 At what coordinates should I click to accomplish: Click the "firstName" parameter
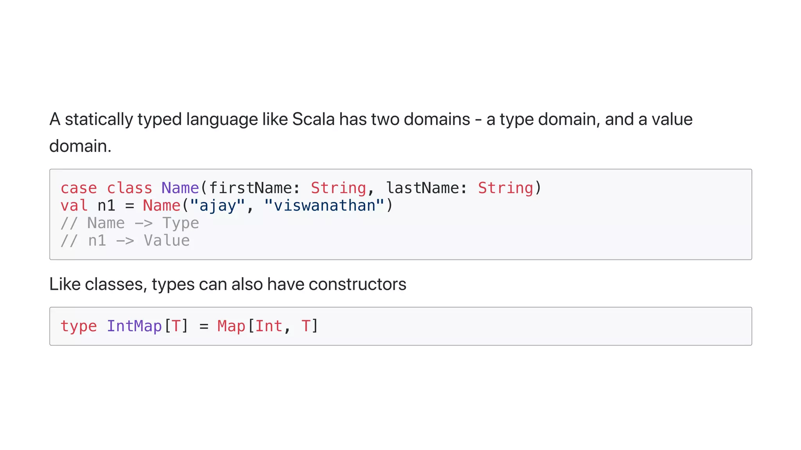coord(250,188)
